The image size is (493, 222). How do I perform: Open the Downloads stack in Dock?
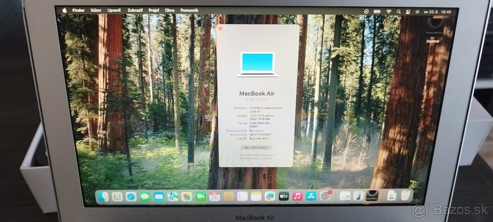(392, 196)
